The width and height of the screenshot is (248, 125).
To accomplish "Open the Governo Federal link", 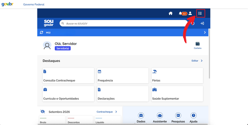I will click(x=34, y=5).
